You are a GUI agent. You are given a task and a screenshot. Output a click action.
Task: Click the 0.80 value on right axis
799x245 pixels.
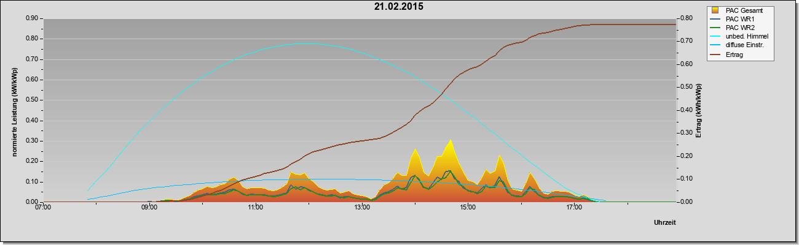[x=686, y=18]
